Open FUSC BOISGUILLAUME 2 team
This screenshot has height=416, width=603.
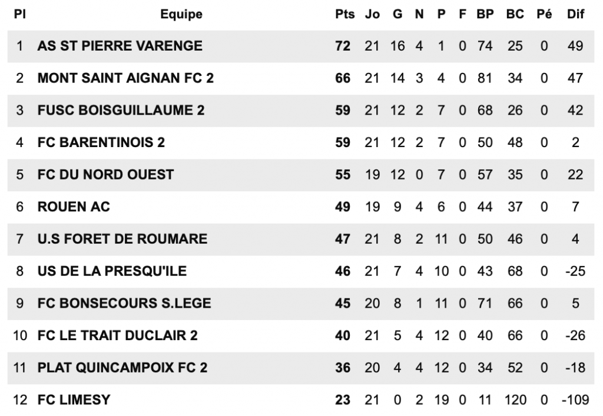point(121,110)
